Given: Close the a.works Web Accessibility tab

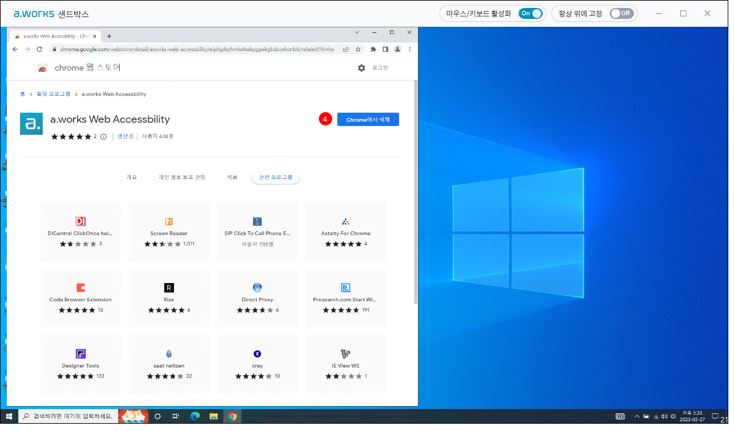Looking at the screenshot, I should tap(94, 36).
